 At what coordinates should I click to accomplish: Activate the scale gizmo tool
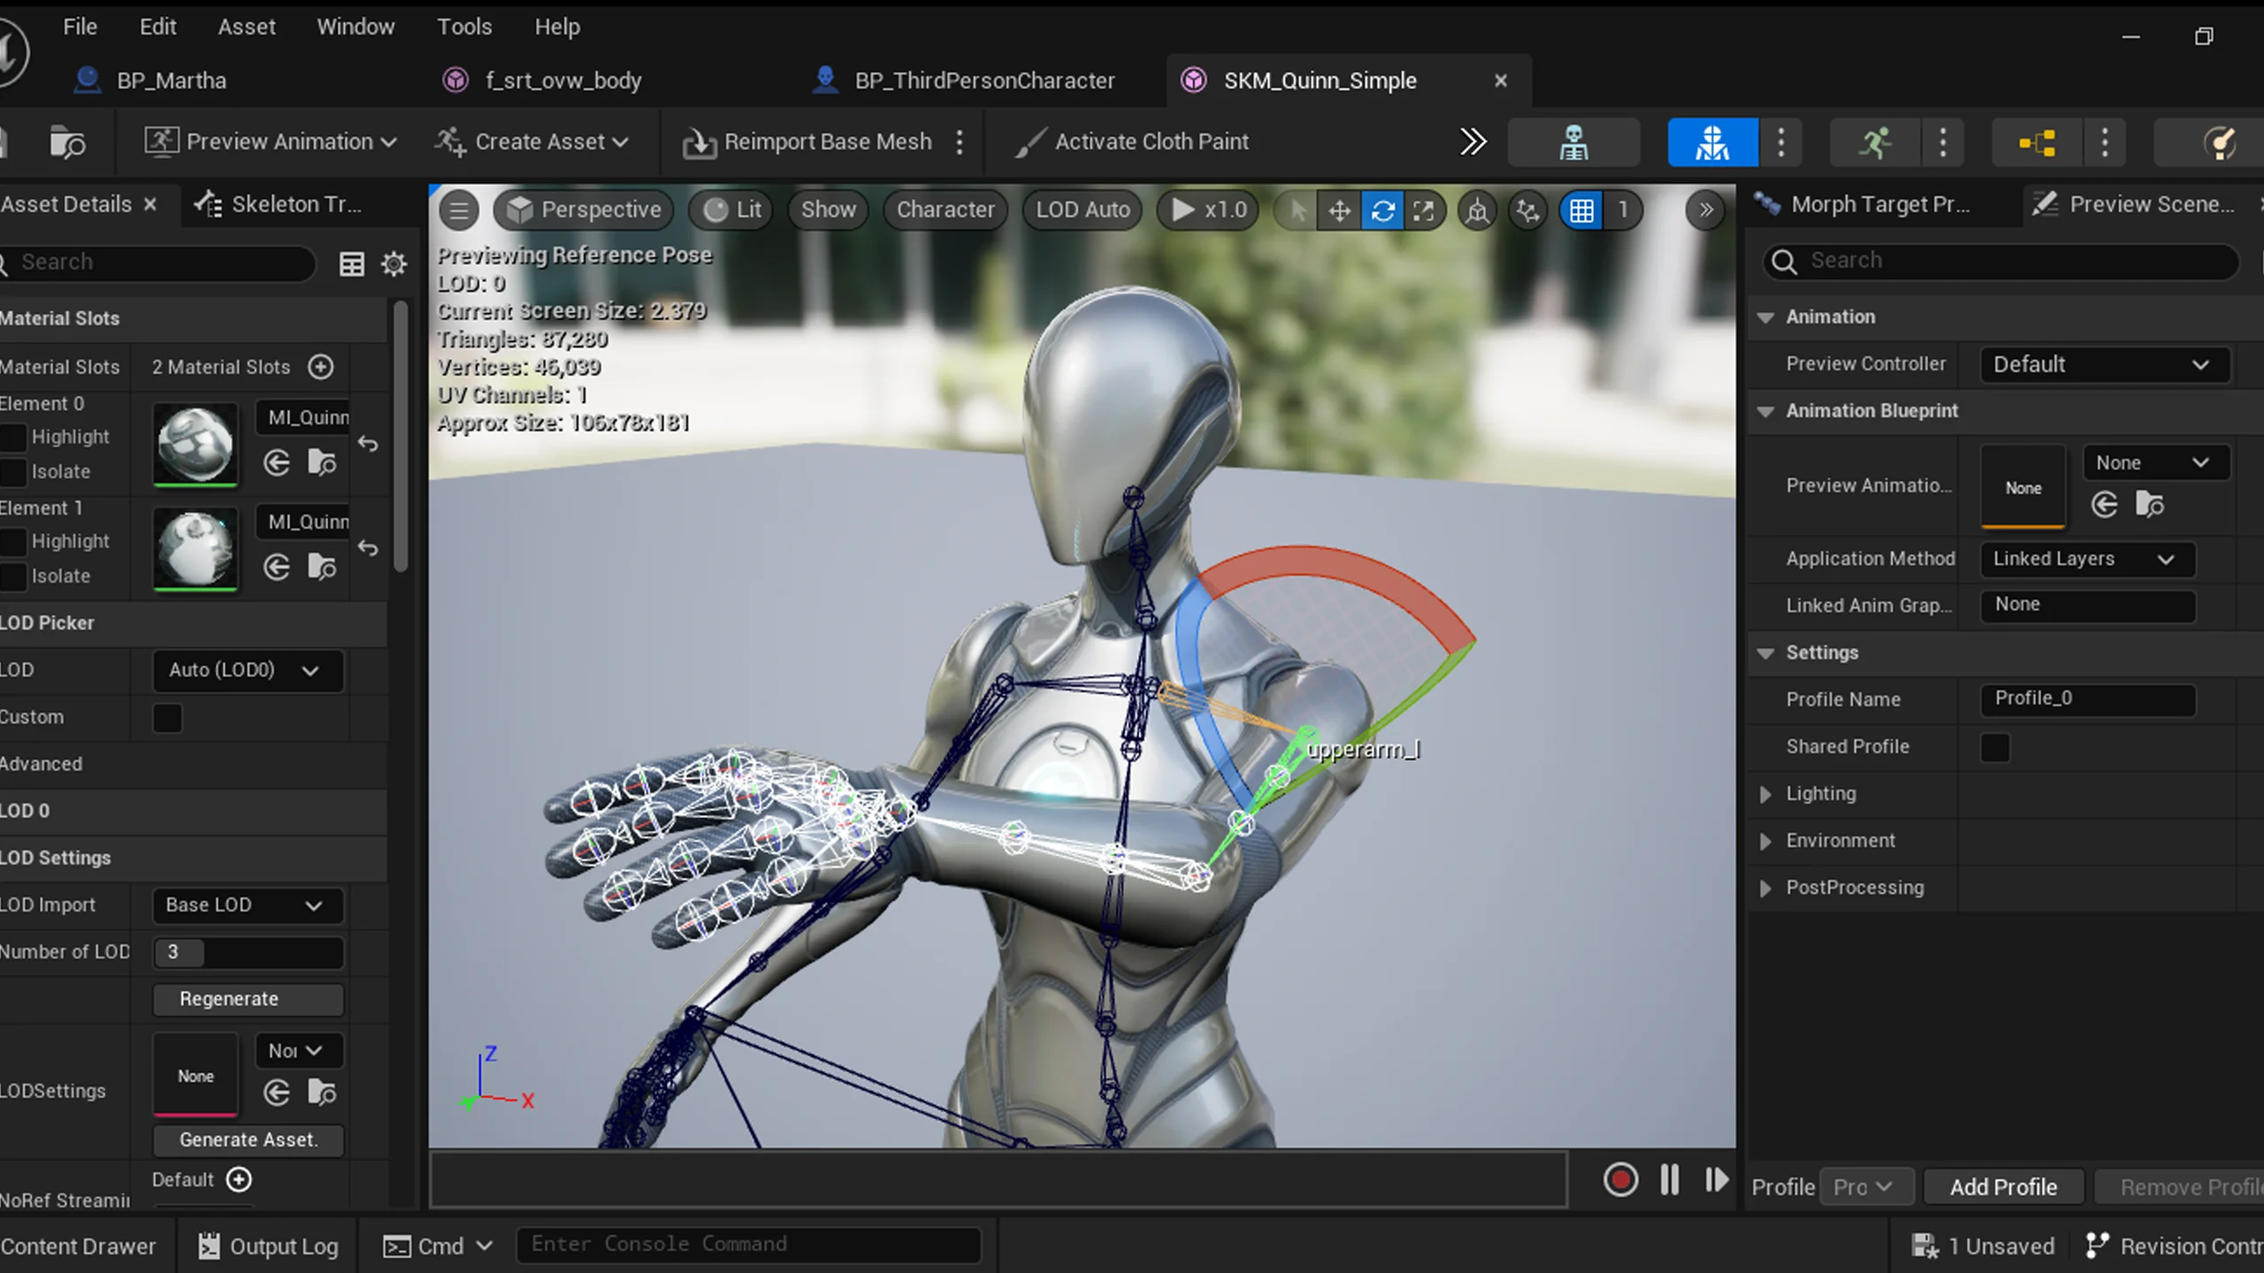point(1424,210)
